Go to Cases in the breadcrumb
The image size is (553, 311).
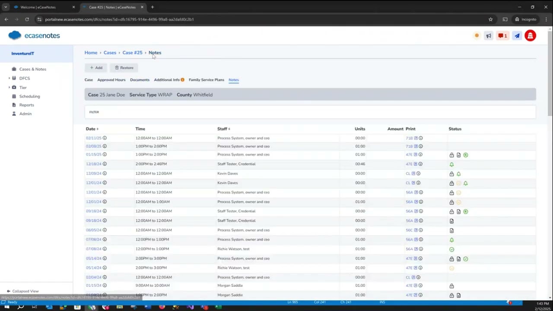(x=110, y=53)
